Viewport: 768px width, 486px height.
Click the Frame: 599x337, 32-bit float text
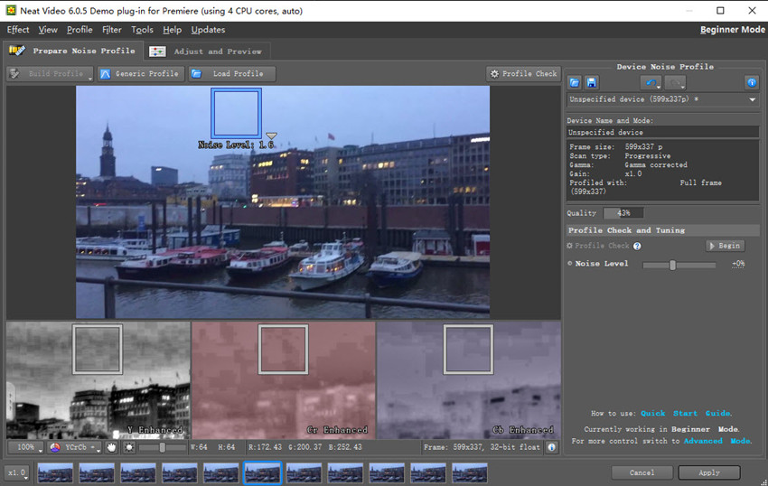pyautogui.click(x=482, y=447)
